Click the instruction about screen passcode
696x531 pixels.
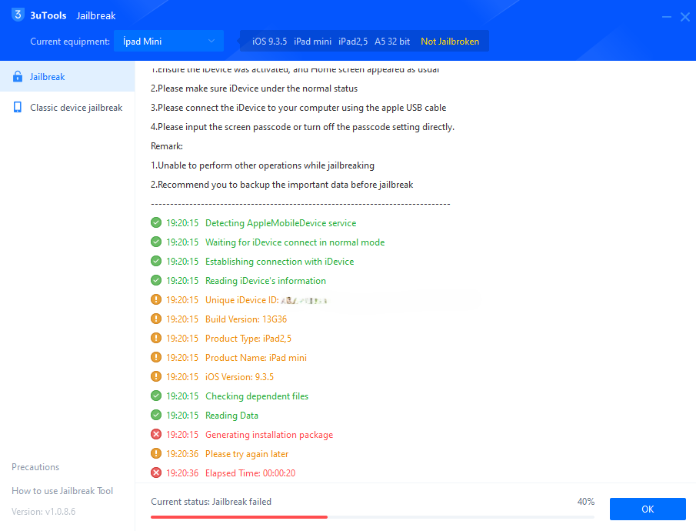pyautogui.click(x=302, y=127)
